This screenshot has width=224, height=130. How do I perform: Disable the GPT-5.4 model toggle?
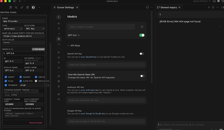142,35
